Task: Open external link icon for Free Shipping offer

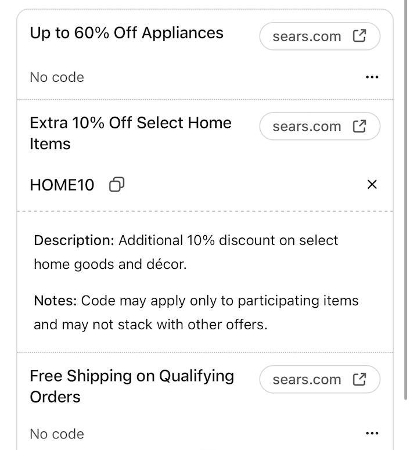Action: 359,379
